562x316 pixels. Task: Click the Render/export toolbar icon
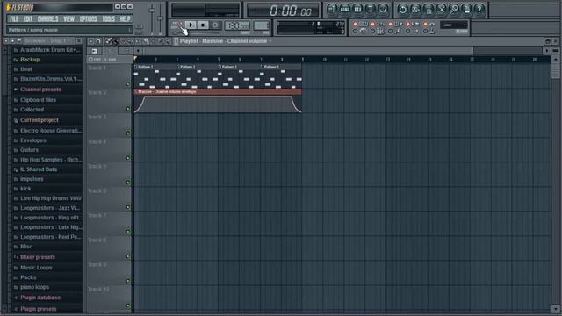[429, 10]
